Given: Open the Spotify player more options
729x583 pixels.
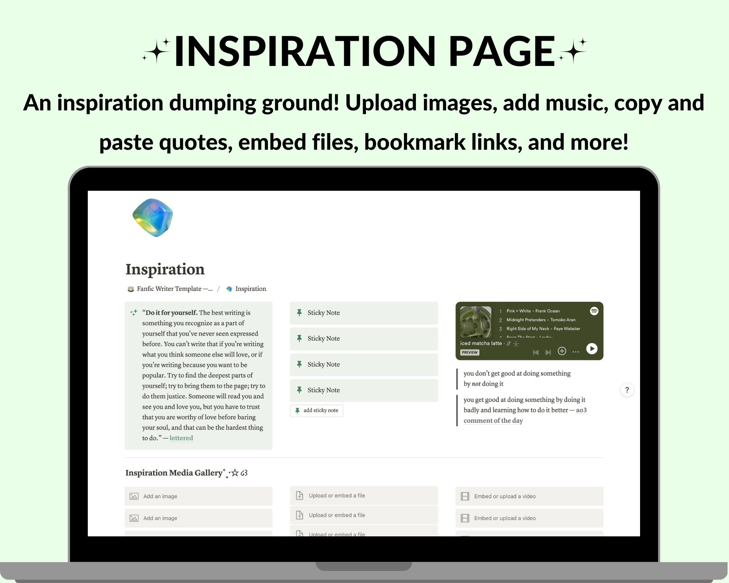Looking at the screenshot, I should pyautogui.click(x=576, y=352).
